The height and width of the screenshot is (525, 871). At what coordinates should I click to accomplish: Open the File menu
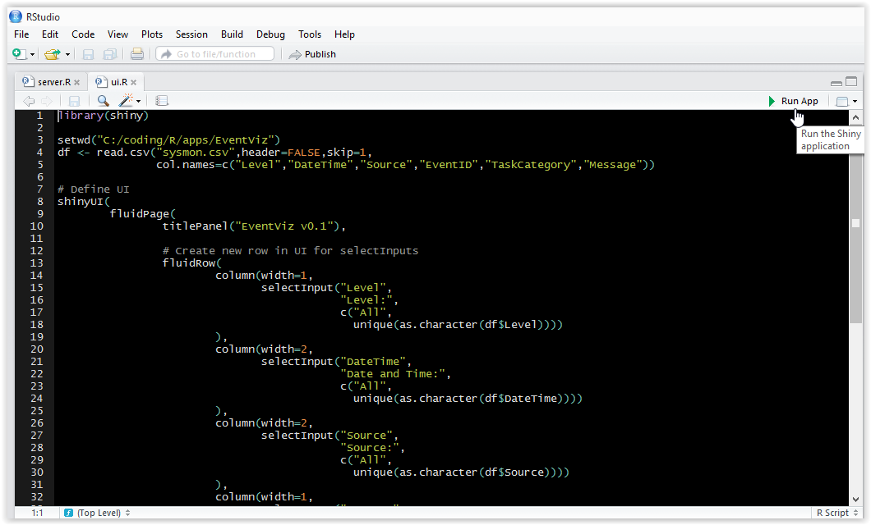coord(21,34)
